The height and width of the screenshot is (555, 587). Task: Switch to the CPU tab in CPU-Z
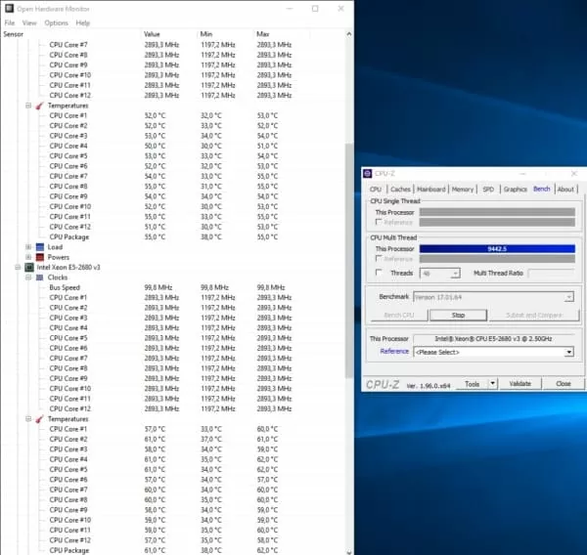(376, 190)
